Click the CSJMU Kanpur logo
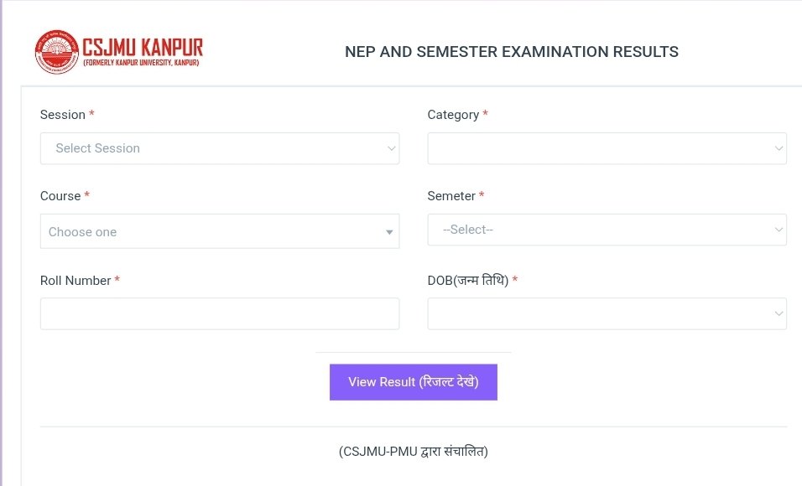This screenshot has height=486, width=802. tap(118, 51)
